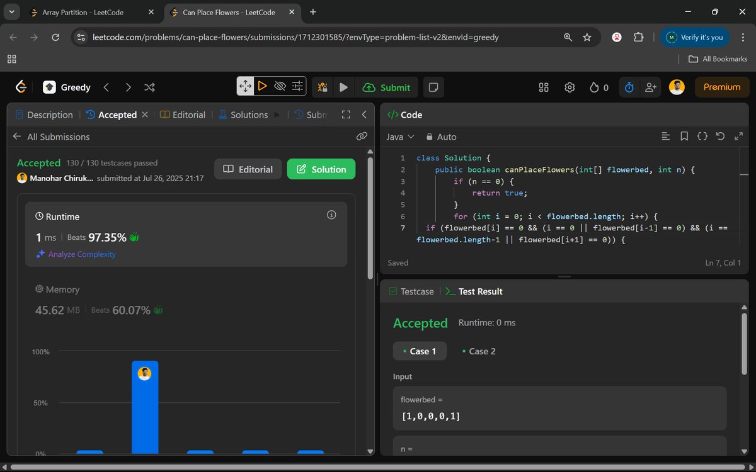Image resolution: width=756 pixels, height=472 pixels.
Task: Open the sliders settings tool icon
Action: (x=298, y=86)
